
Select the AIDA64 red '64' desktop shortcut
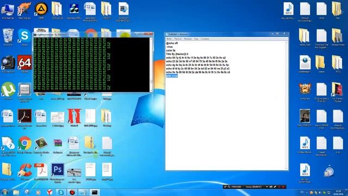[x=24, y=64]
